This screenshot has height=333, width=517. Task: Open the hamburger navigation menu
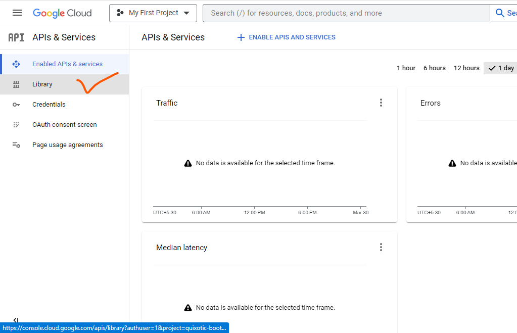[17, 13]
